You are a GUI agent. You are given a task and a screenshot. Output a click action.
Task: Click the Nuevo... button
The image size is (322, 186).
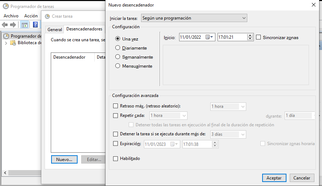[x=64, y=159]
